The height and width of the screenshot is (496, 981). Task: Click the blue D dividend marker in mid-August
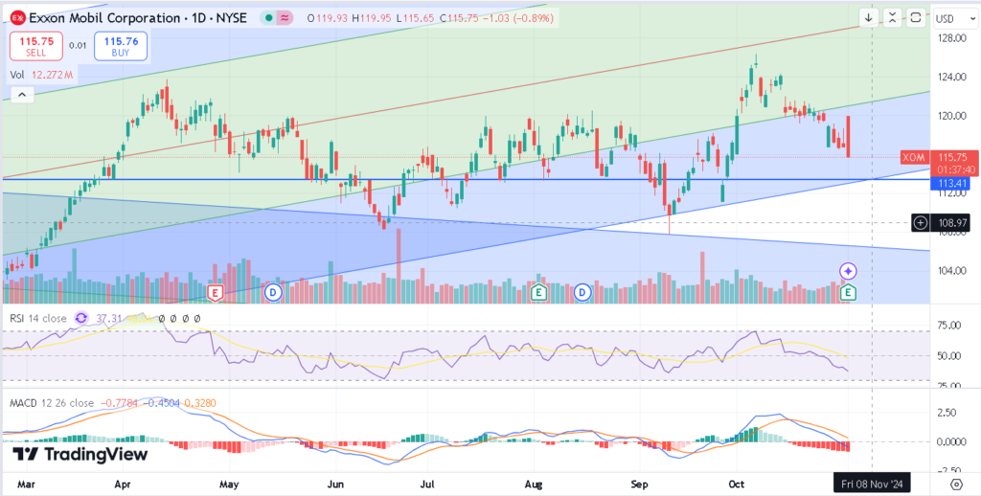tap(583, 292)
